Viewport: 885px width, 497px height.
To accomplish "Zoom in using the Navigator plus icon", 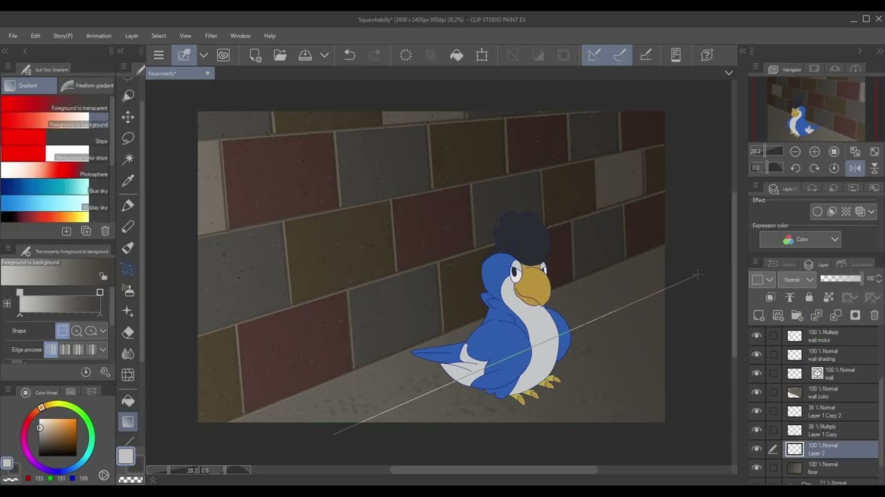I will click(x=814, y=152).
